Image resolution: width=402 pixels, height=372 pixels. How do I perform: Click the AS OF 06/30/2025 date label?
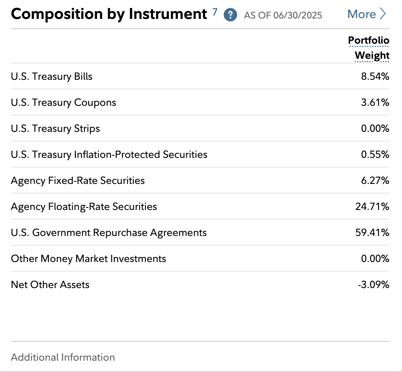tap(283, 16)
